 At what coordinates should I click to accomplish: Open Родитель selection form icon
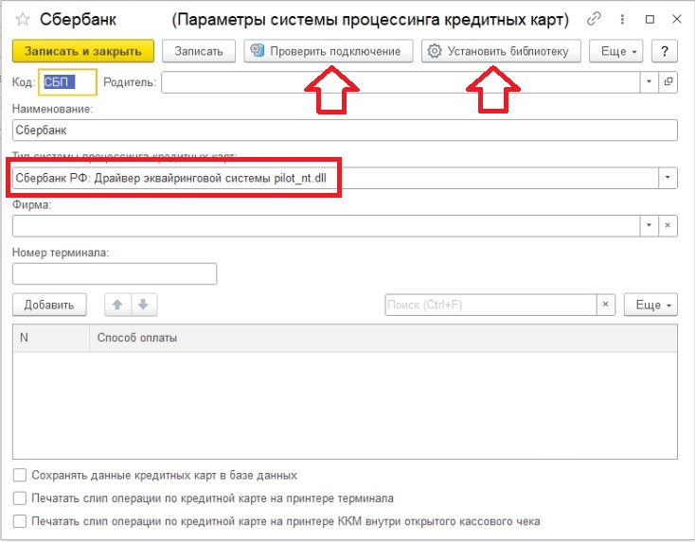(668, 82)
